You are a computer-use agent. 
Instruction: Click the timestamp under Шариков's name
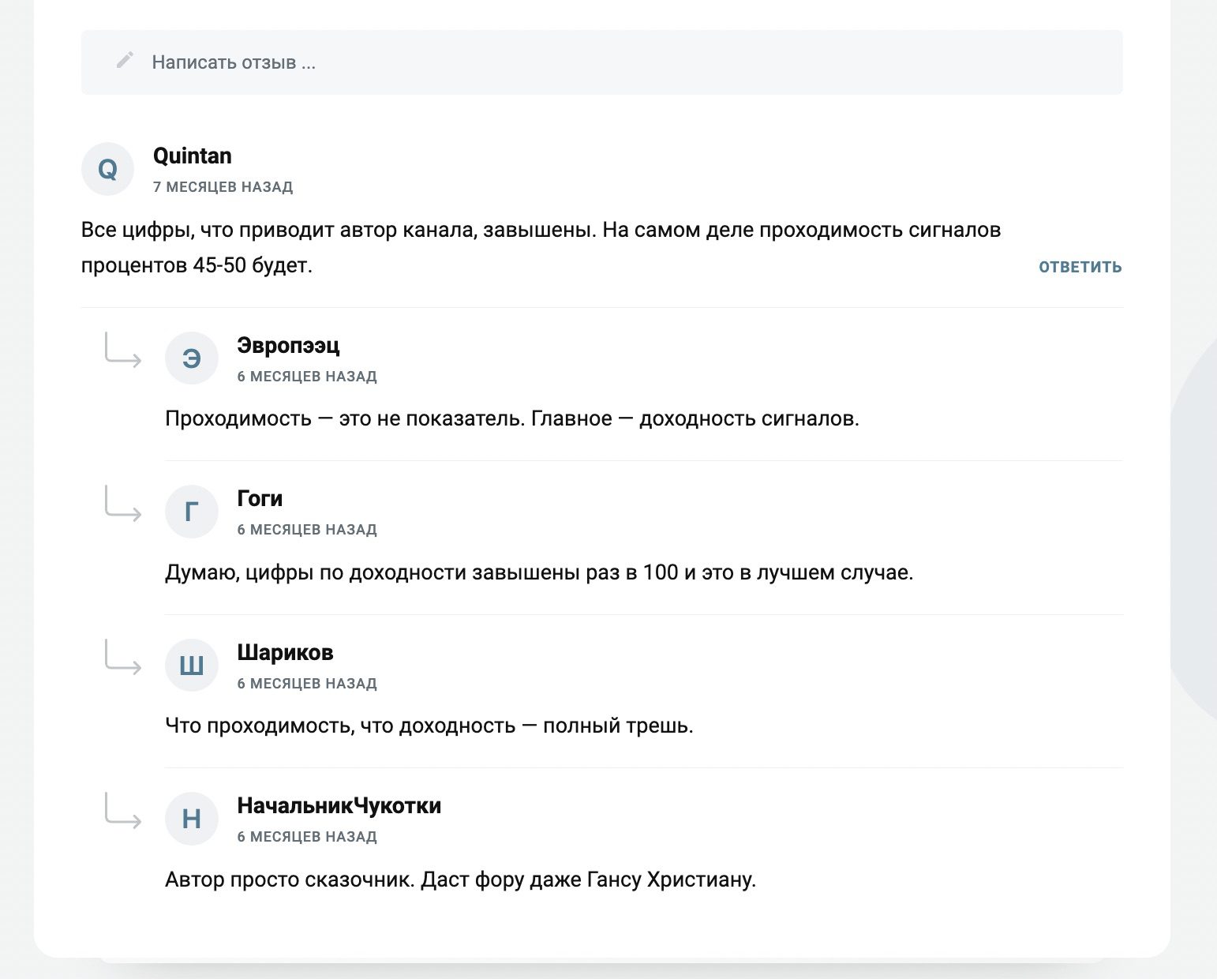pyautogui.click(x=307, y=684)
